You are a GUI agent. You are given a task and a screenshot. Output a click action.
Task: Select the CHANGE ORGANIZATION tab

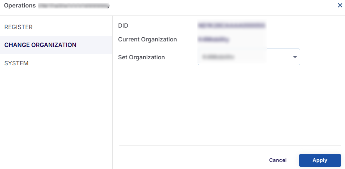click(x=40, y=45)
